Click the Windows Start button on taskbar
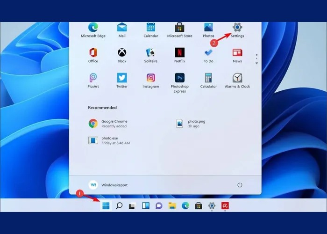327x234 pixels. coord(106,205)
